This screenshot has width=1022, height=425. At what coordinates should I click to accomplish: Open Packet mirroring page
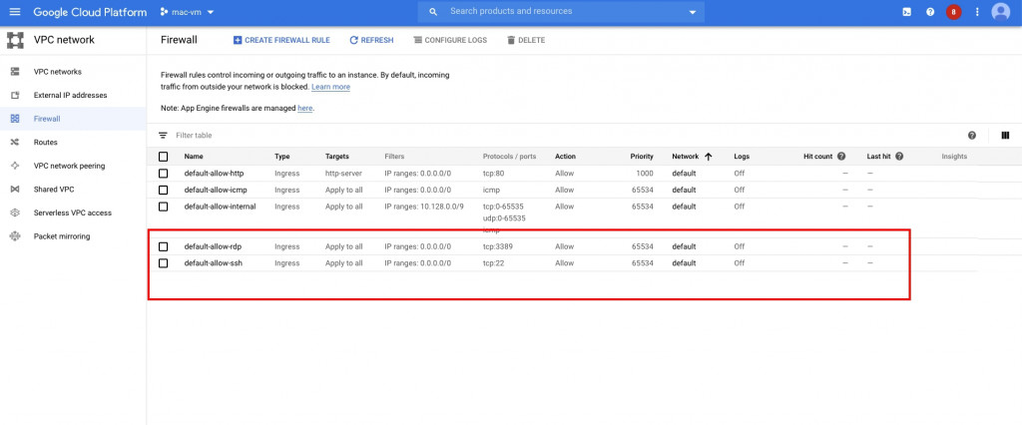pos(62,236)
